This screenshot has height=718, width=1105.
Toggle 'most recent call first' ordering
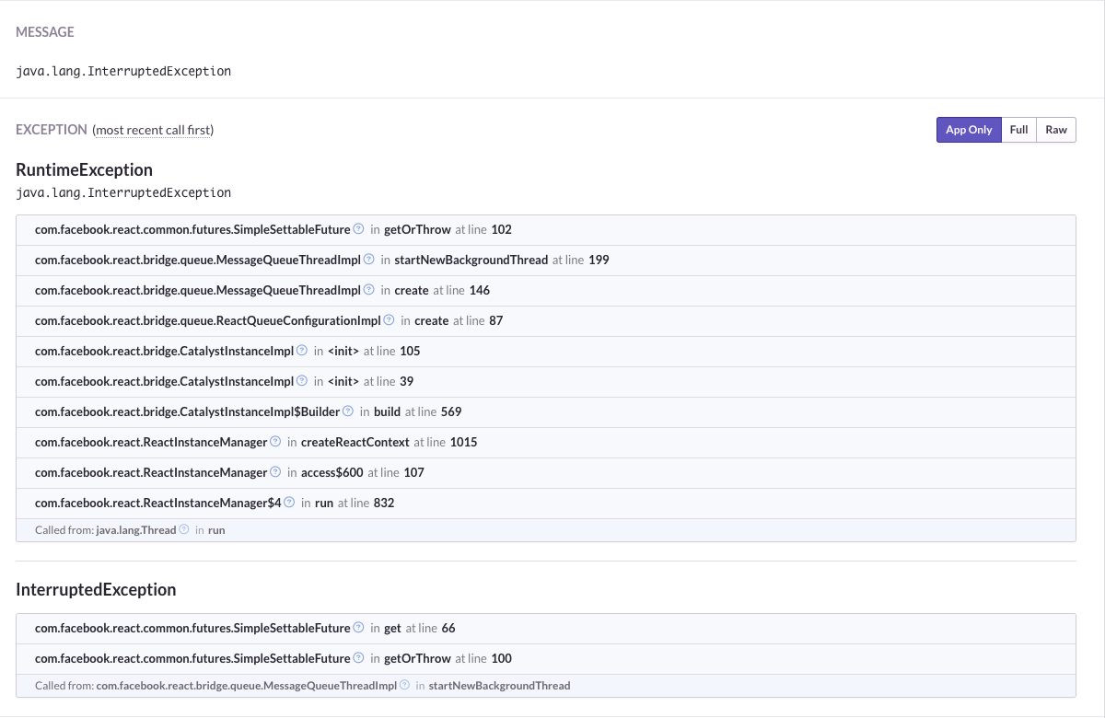point(153,130)
